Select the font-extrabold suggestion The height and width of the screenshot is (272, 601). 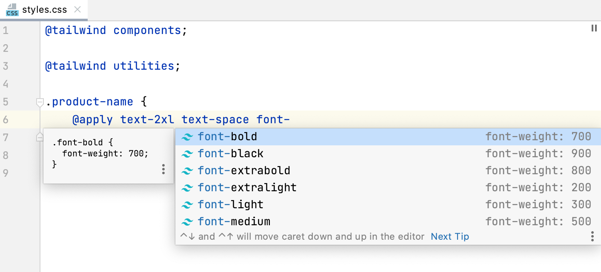244,170
